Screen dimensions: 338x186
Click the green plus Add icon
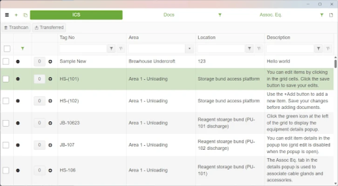(16, 15)
